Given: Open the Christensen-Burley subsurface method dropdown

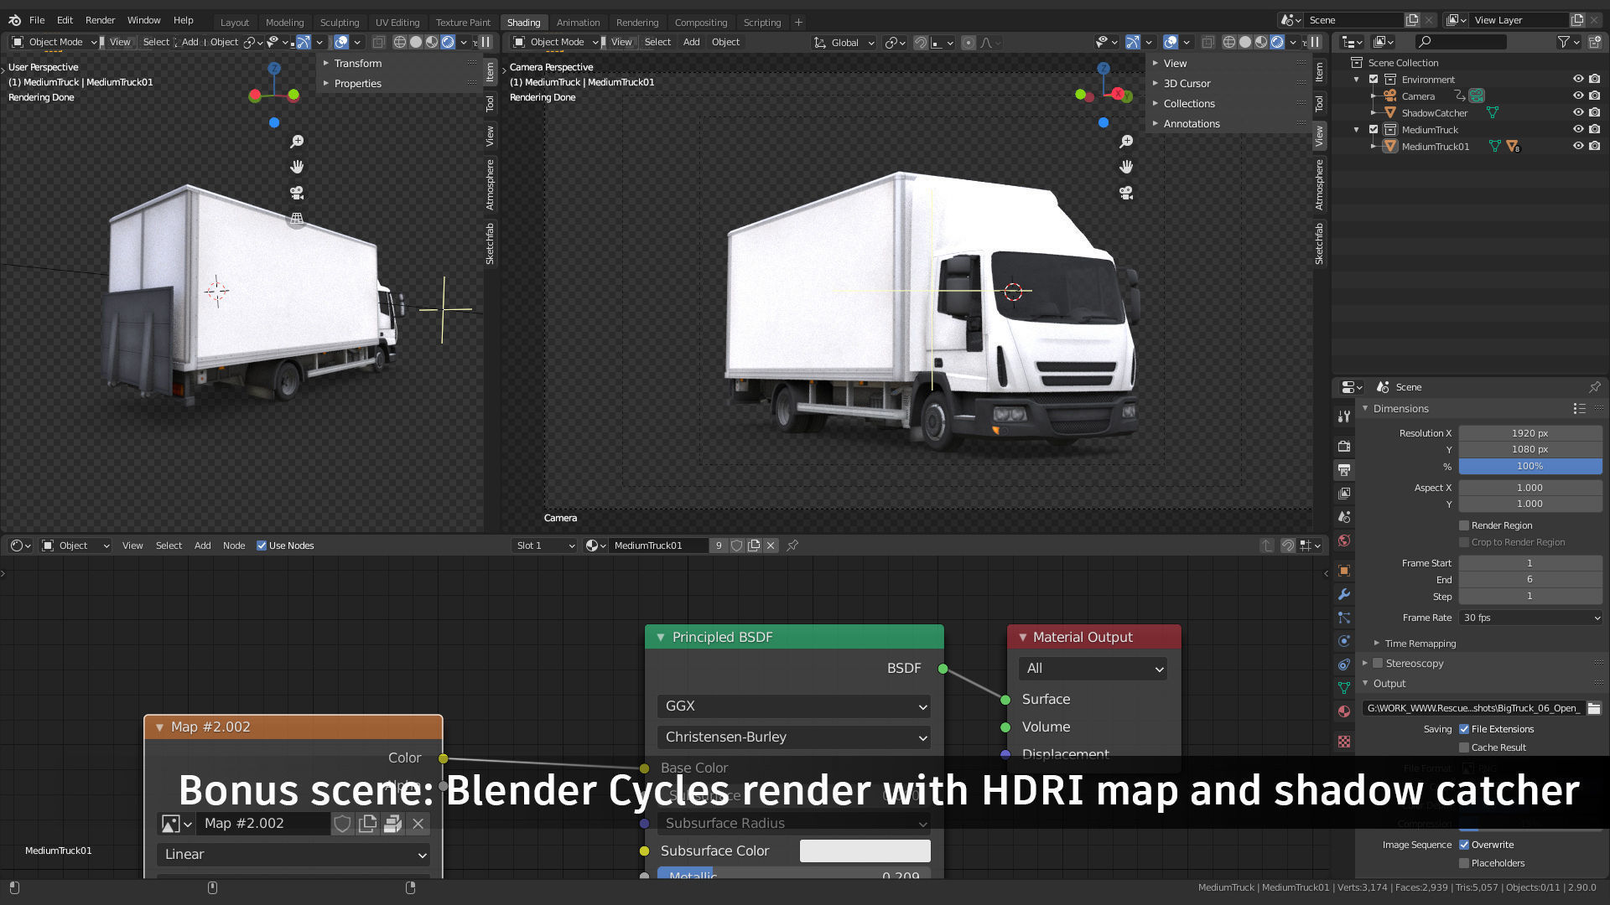Looking at the screenshot, I should [x=793, y=737].
